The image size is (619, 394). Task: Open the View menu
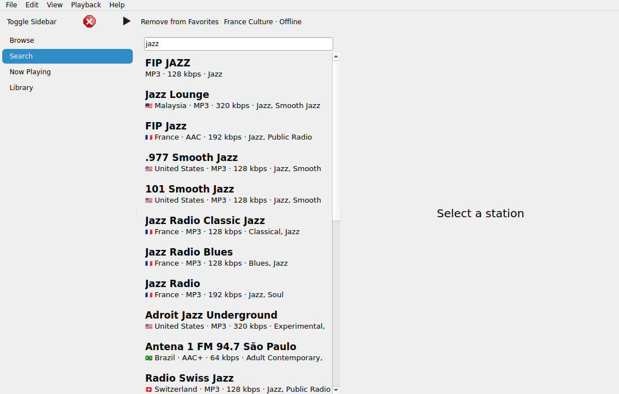(x=55, y=5)
